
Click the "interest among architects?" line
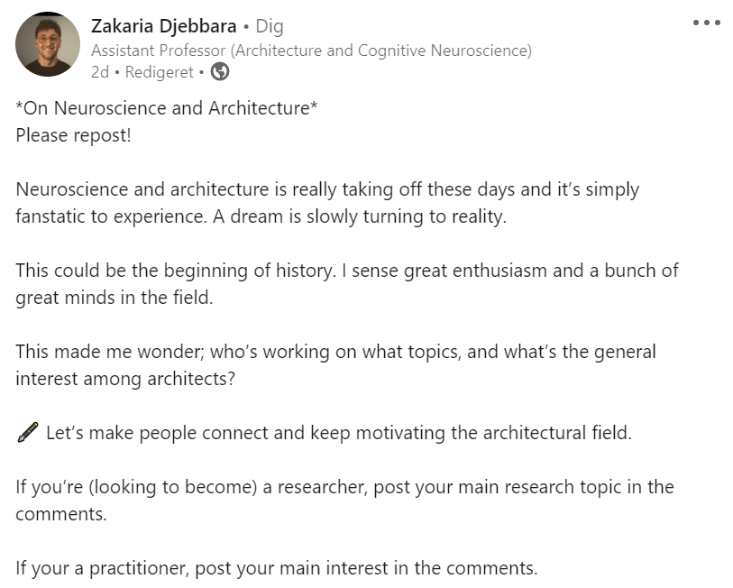pos(125,378)
